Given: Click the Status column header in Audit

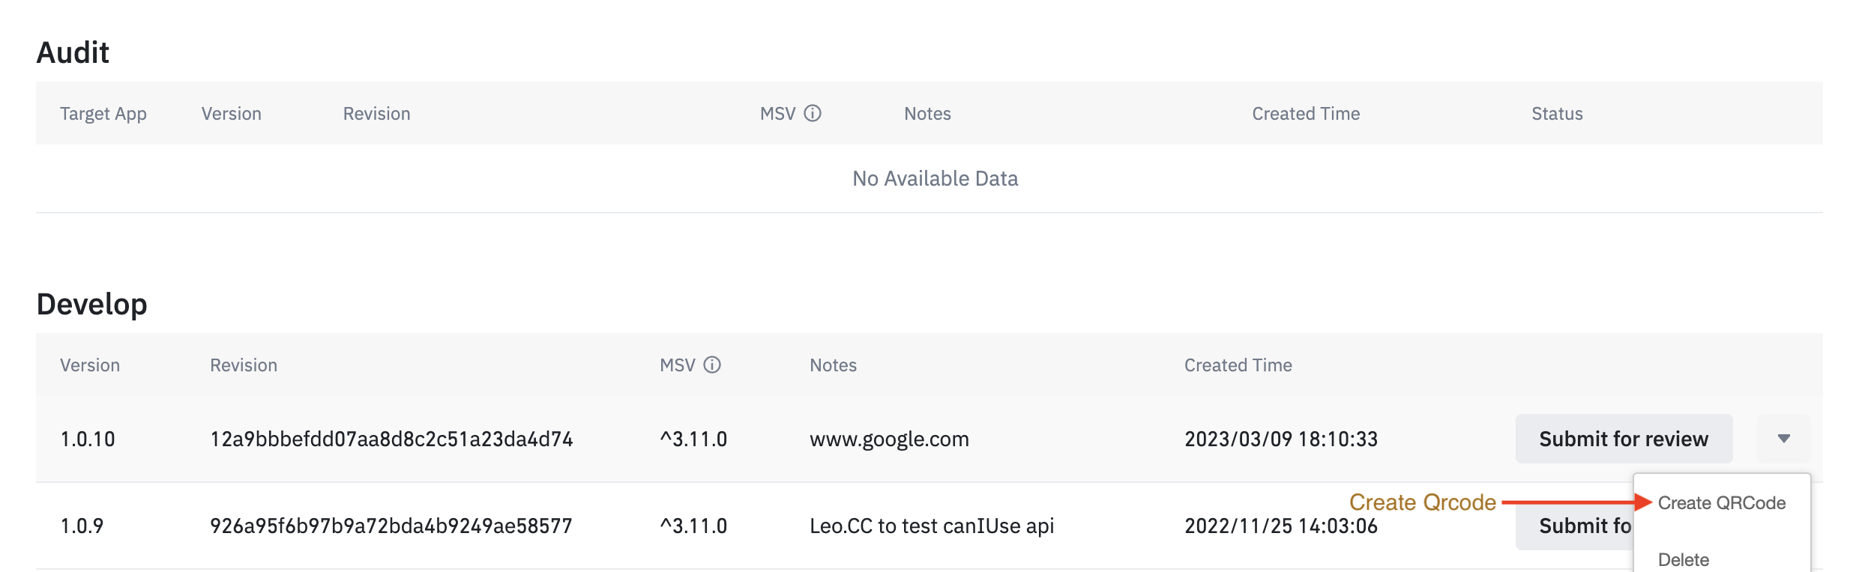Looking at the screenshot, I should 1557,114.
